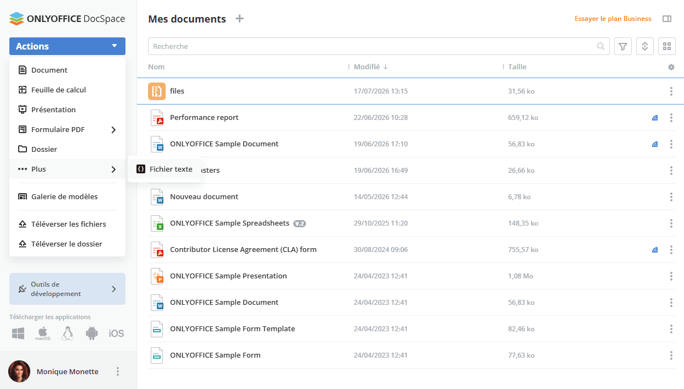Click ONLYOFFICE Sample Presentation file icon
The height and width of the screenshot is (389, 684).
(x=157, y=276)
